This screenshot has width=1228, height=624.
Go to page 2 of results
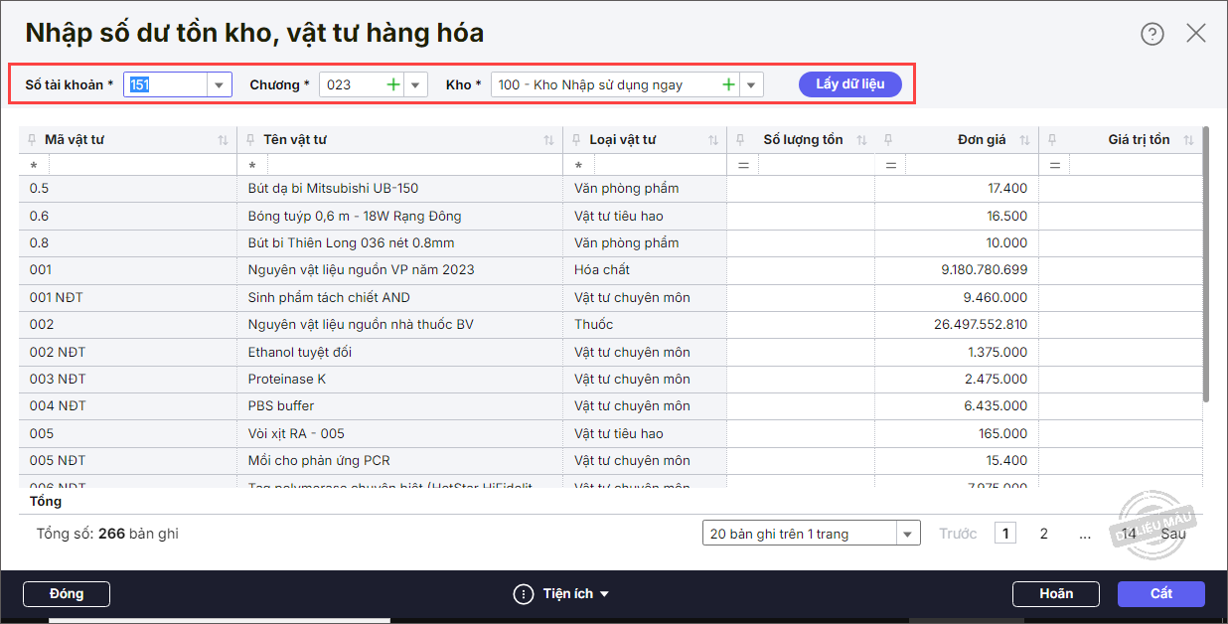pyautogui.click(x=1043, y=534)
